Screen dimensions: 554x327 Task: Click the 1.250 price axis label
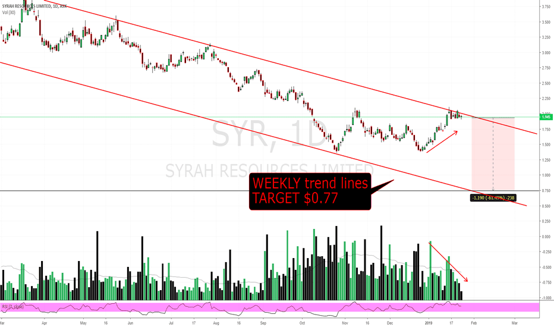tap(546, 160)
